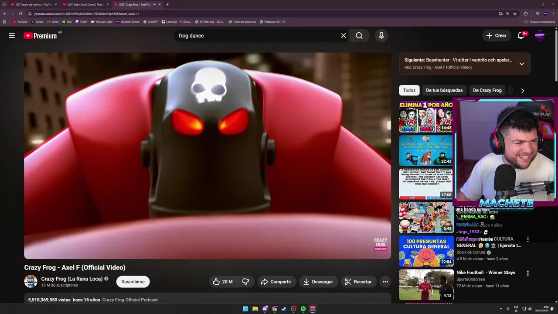Open a new browser tab
The width and height of the screenshot is (558, 314).
pyautogui.click(x=167, y=4)
